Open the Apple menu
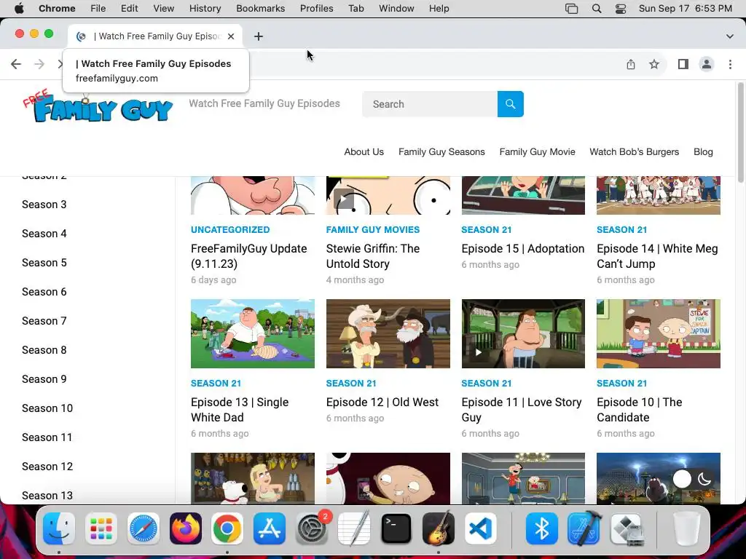Screen dimensions: 746x559 coord(19,9)
